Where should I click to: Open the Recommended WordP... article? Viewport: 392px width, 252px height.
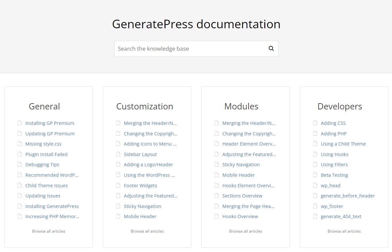pyautogui.click(x=52, y=175)
